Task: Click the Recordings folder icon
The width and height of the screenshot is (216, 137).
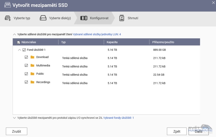Action: (32, 82)
